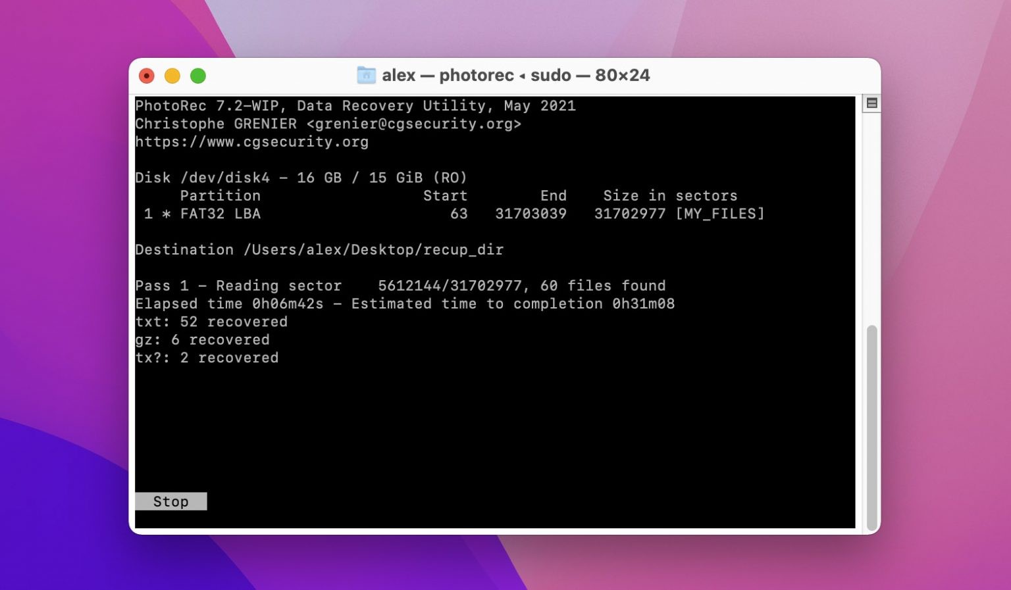Click the 'Partition' column header

click(220, 196)
